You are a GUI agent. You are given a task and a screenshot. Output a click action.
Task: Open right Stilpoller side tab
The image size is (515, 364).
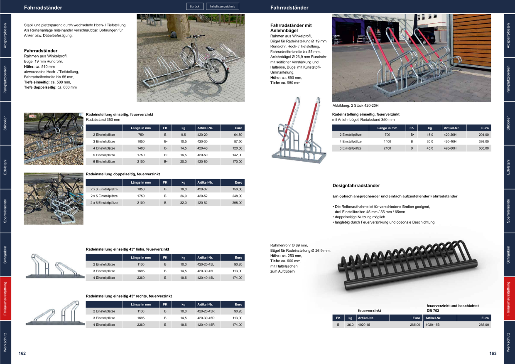click(509, 123)
